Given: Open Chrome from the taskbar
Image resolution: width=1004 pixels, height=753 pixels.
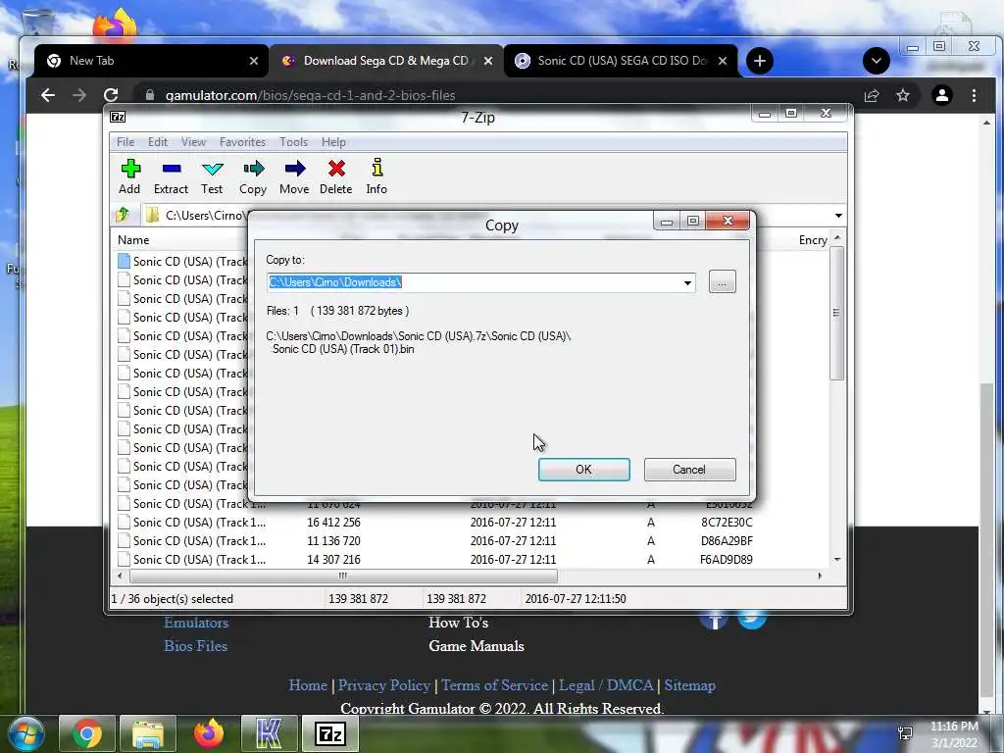Looking at the screenshot, I should pos(87,733).
